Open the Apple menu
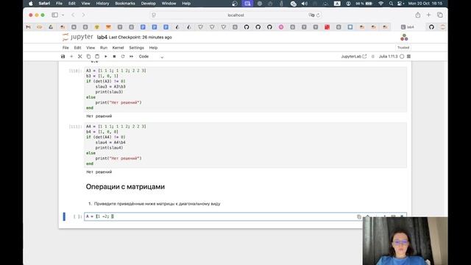 [x=31, y=4]
